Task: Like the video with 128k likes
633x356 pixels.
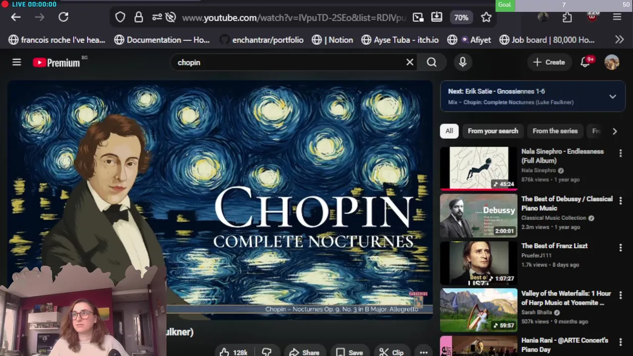Action: tap(233, 352)
